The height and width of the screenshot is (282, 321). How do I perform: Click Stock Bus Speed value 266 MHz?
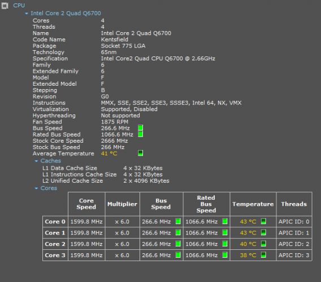[x=112, y=147]
